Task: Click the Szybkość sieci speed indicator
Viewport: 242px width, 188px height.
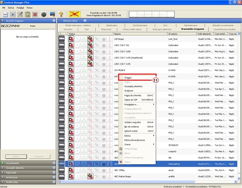Action: point(152,14)
